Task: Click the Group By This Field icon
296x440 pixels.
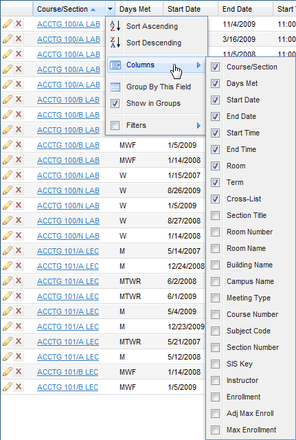Action: (115, 87)
